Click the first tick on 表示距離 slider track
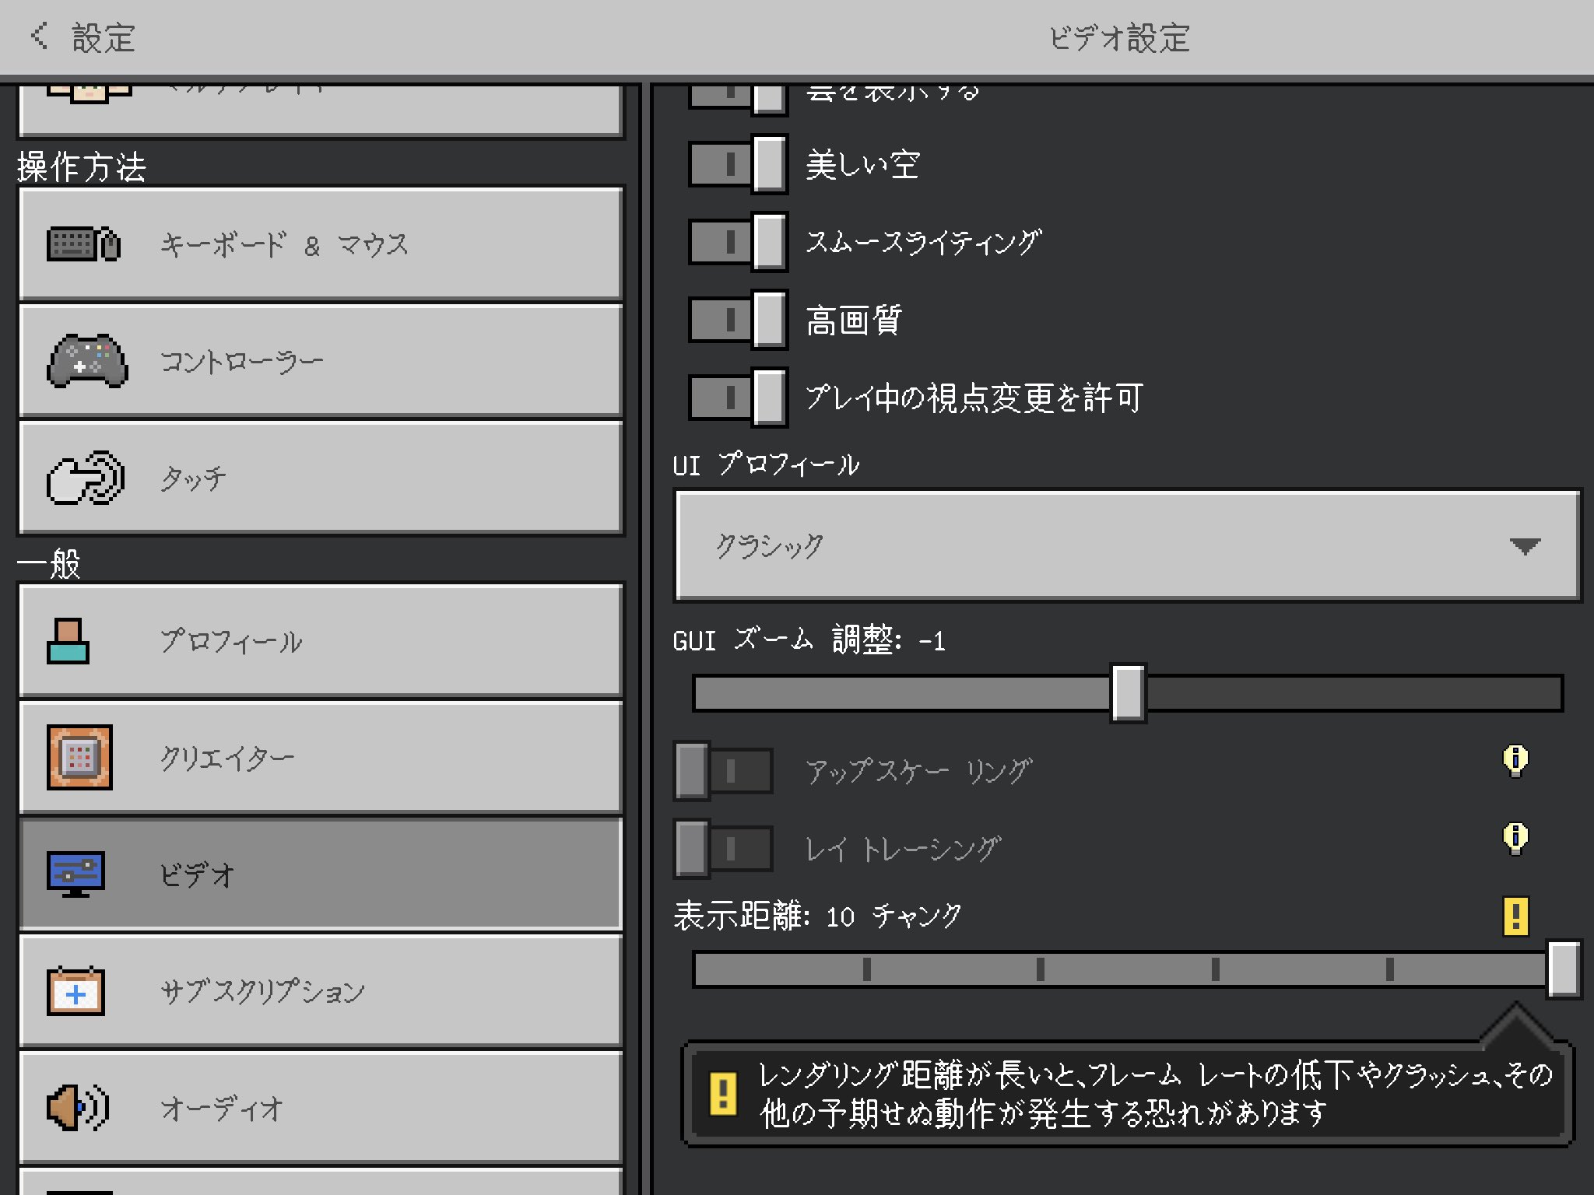The width and height of the screenshot is (1594, 1195). [x=866, y=969]
